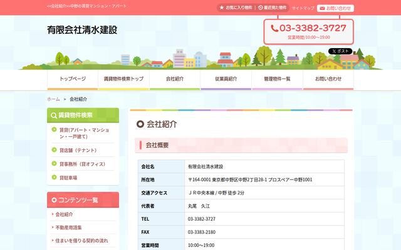Image resolution: width=401 pixels, height=250 pixels.
Task: Click the green bullet icon beside 貸駐車場
Action: tap(54, 177)
